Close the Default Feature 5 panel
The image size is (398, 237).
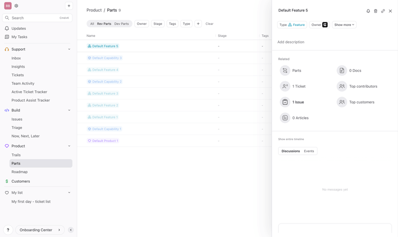click(x=391, y=11)
